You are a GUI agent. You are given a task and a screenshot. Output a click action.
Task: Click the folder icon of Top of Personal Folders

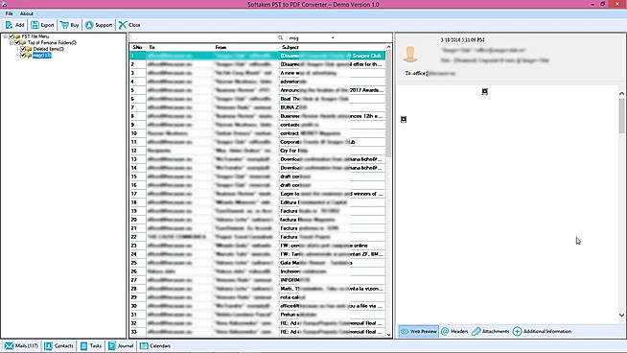click(x=23, y=42)
